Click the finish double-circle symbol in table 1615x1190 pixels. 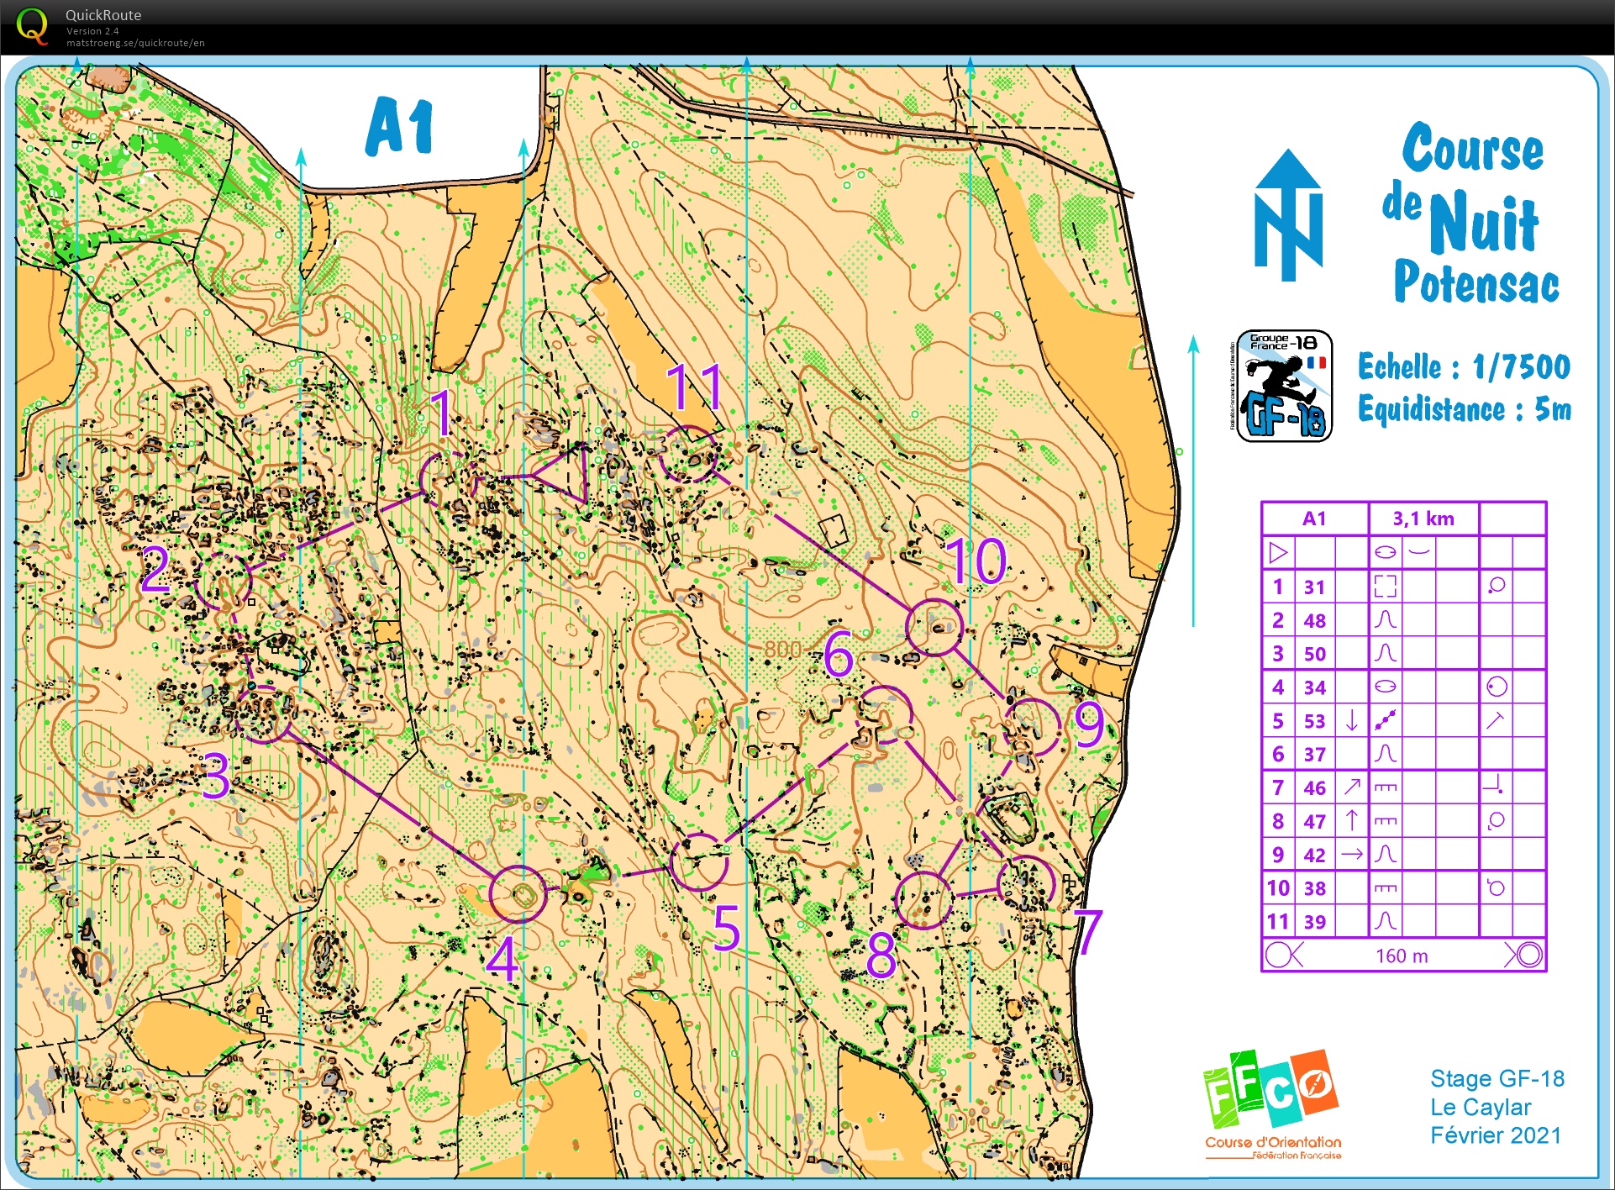point(1529,955)
